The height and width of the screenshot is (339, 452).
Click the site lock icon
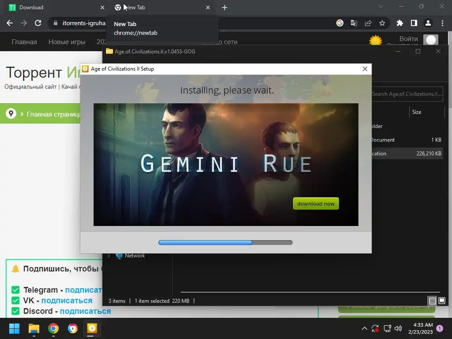coord(55,23)
